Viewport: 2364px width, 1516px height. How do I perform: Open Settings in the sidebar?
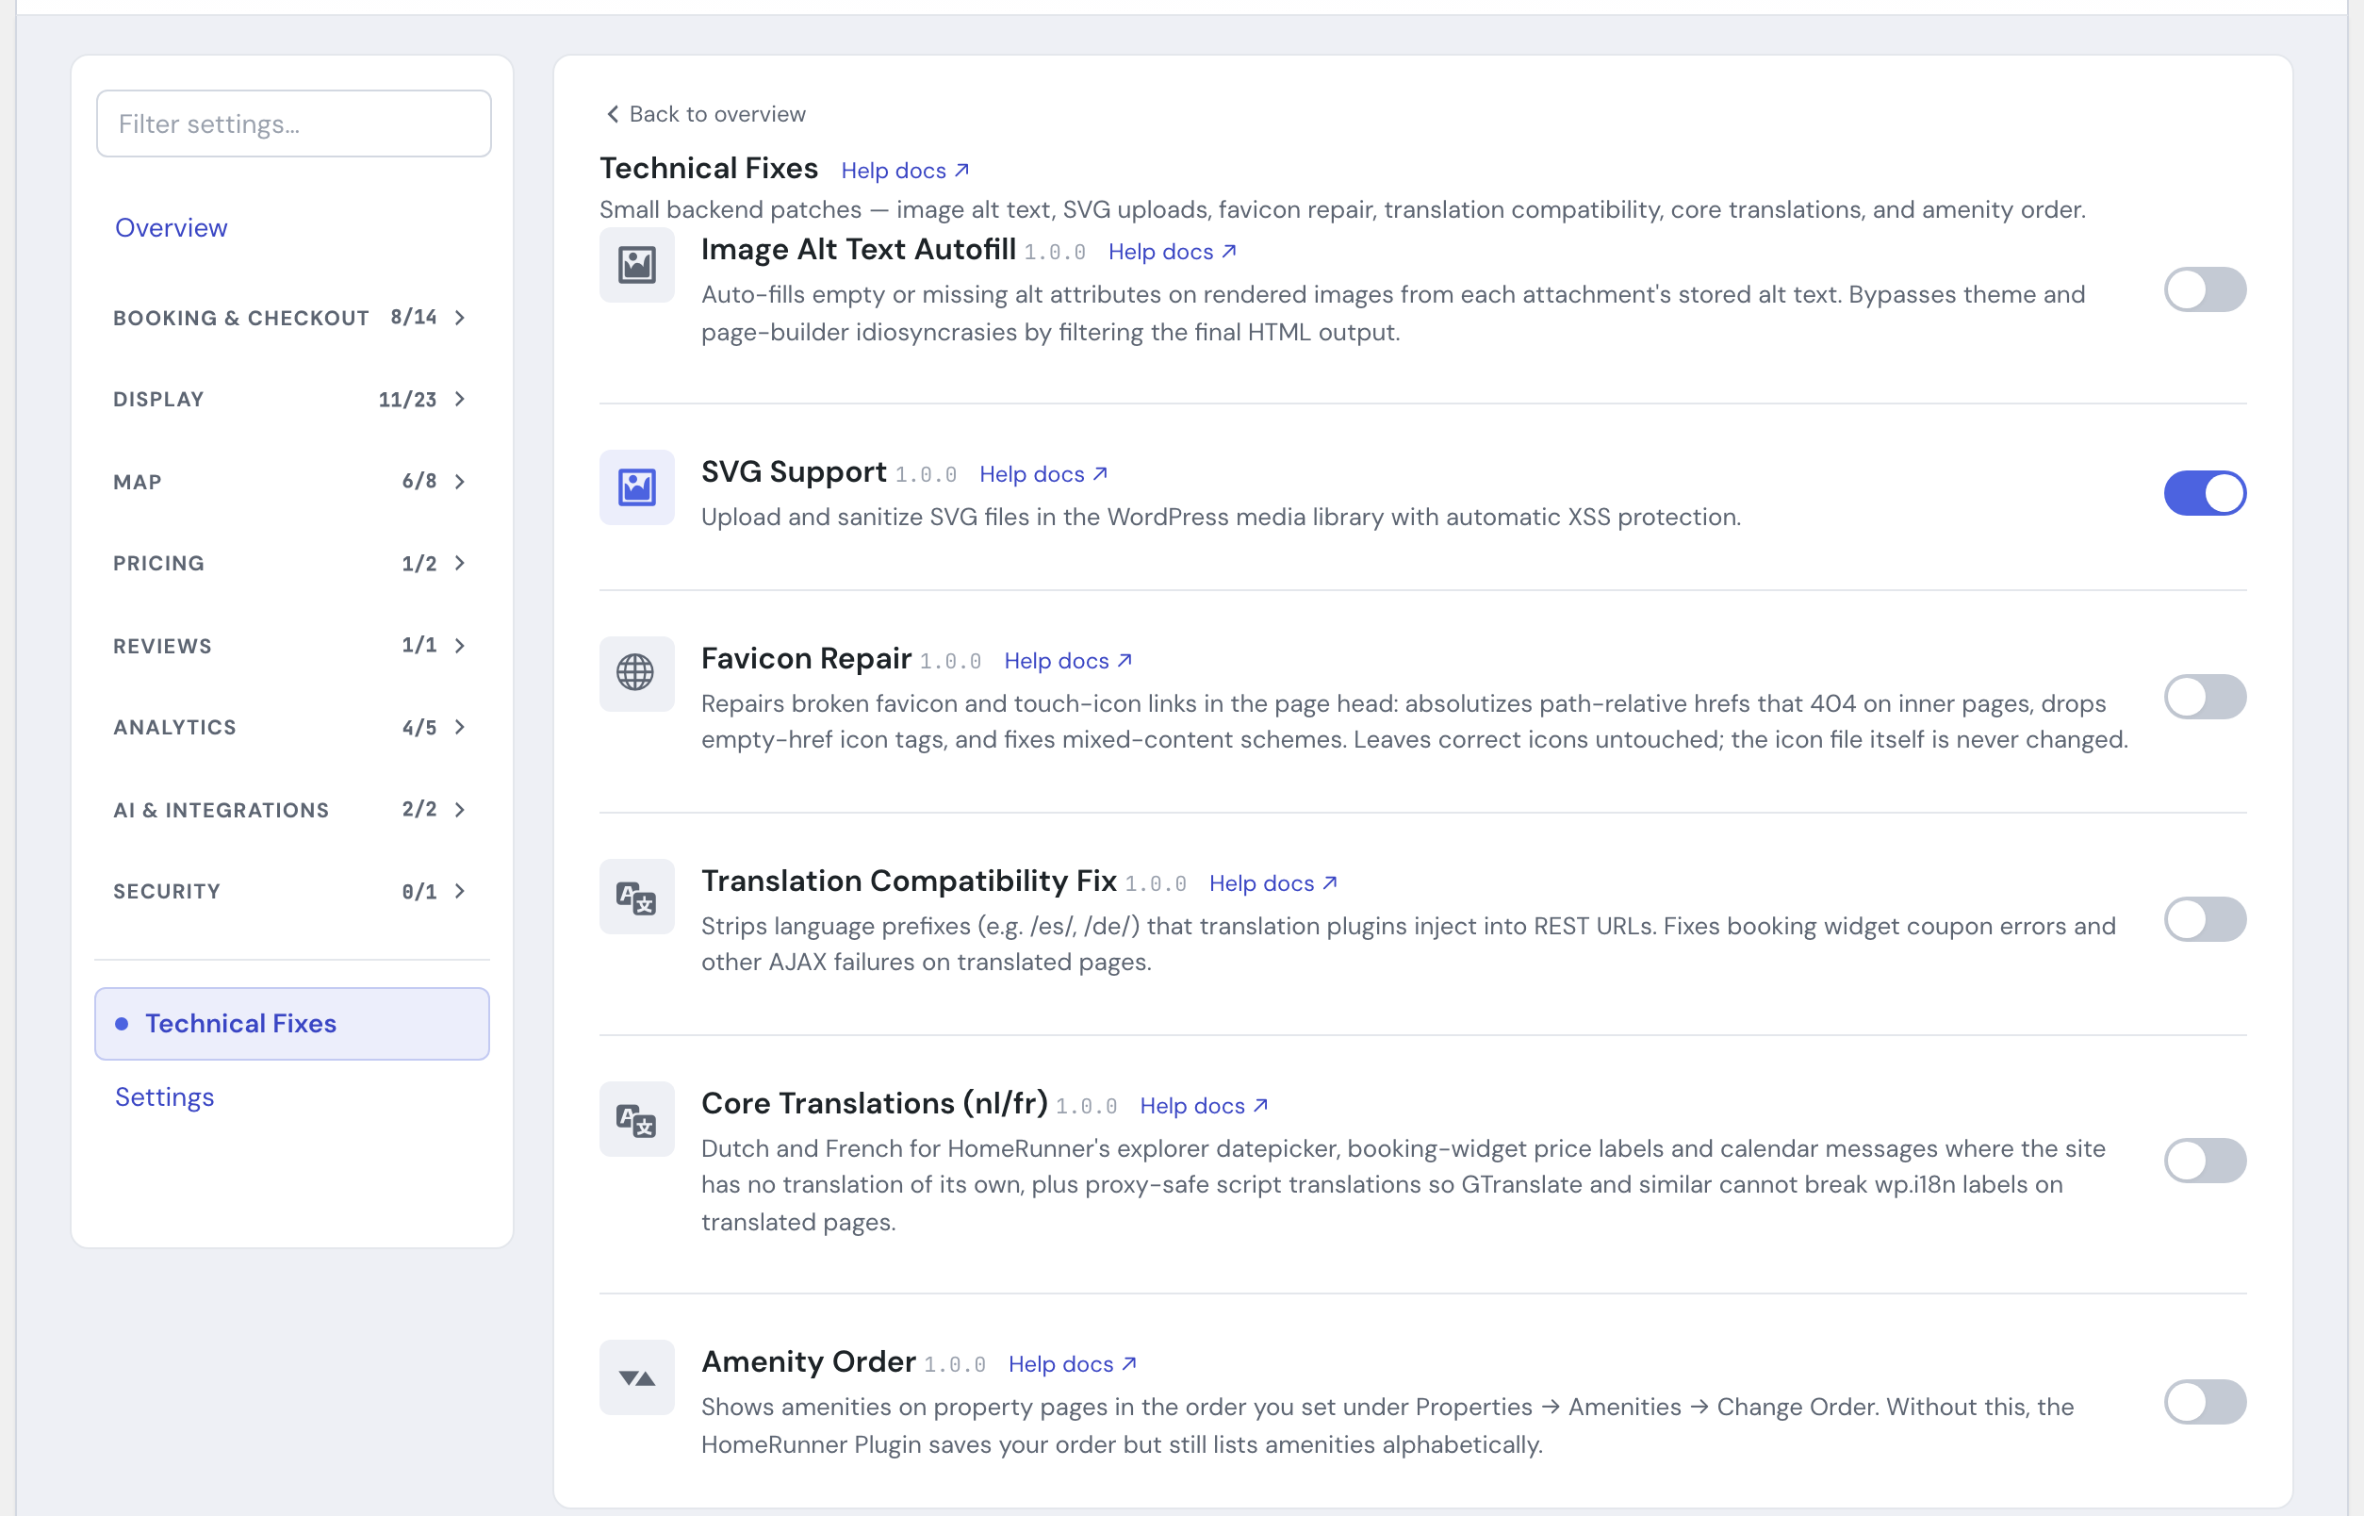coord(164,1096)
